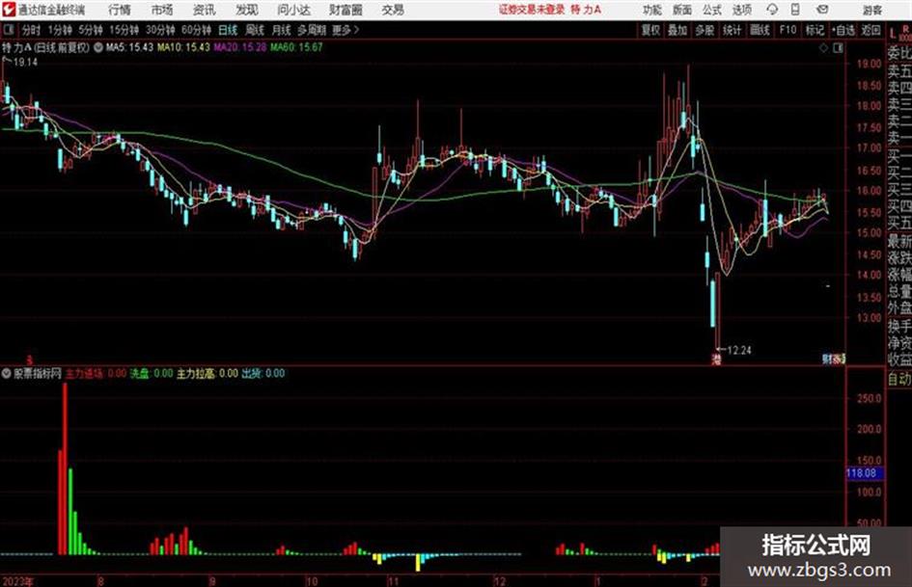Click the MA5: 15.43 indicator label

click(129, 47)
